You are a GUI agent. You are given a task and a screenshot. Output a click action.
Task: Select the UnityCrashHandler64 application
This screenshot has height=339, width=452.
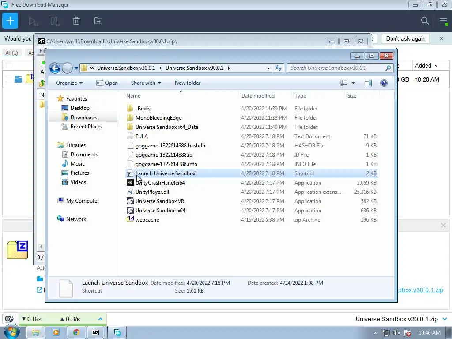pos(160,182)
